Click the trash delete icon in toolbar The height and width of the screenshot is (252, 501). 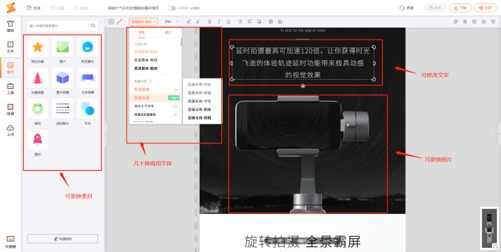tap(493, 22)
